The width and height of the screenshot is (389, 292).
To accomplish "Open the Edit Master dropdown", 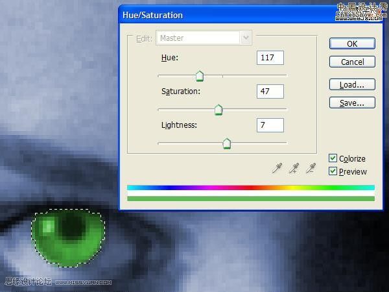I will tap(204, 38).
